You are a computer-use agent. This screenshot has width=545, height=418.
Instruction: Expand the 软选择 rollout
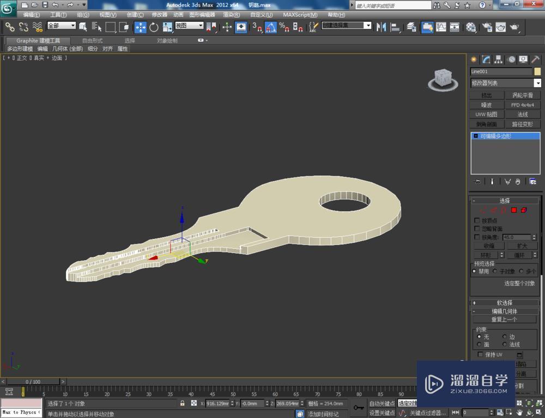(504, 303)
